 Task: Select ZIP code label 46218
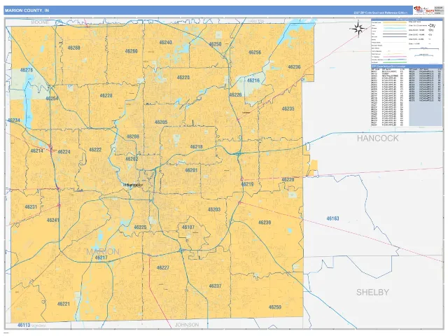(x=197, y=146)
